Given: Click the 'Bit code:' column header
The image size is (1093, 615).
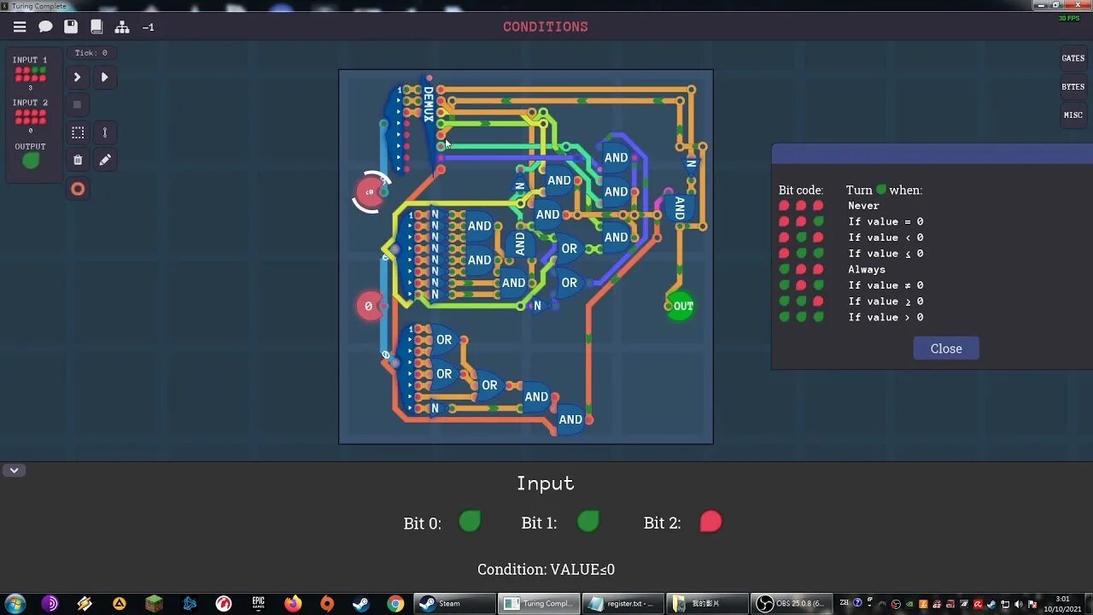Looking at the screenshot, I should coord(801,190).
